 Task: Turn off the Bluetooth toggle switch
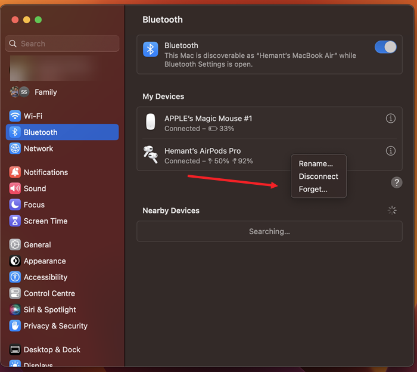(x=385, y=47)
